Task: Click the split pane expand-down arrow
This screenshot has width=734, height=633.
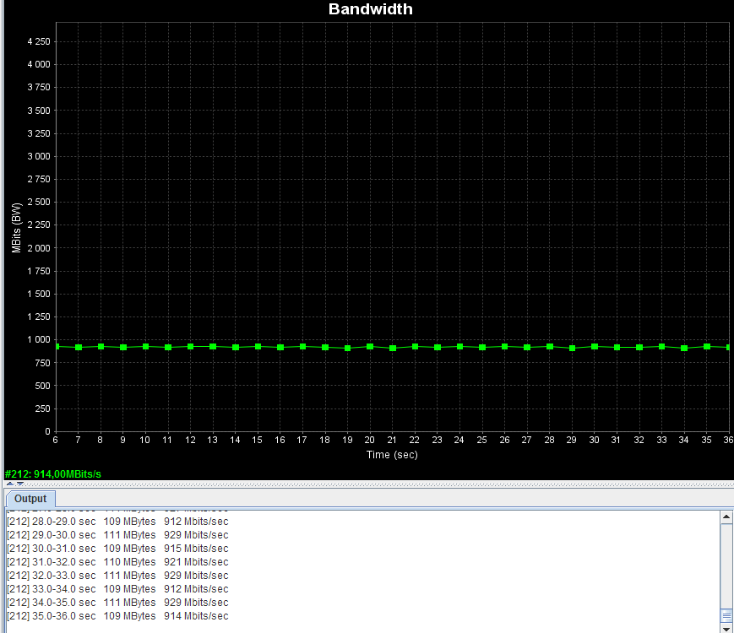Action: point(20,484)
